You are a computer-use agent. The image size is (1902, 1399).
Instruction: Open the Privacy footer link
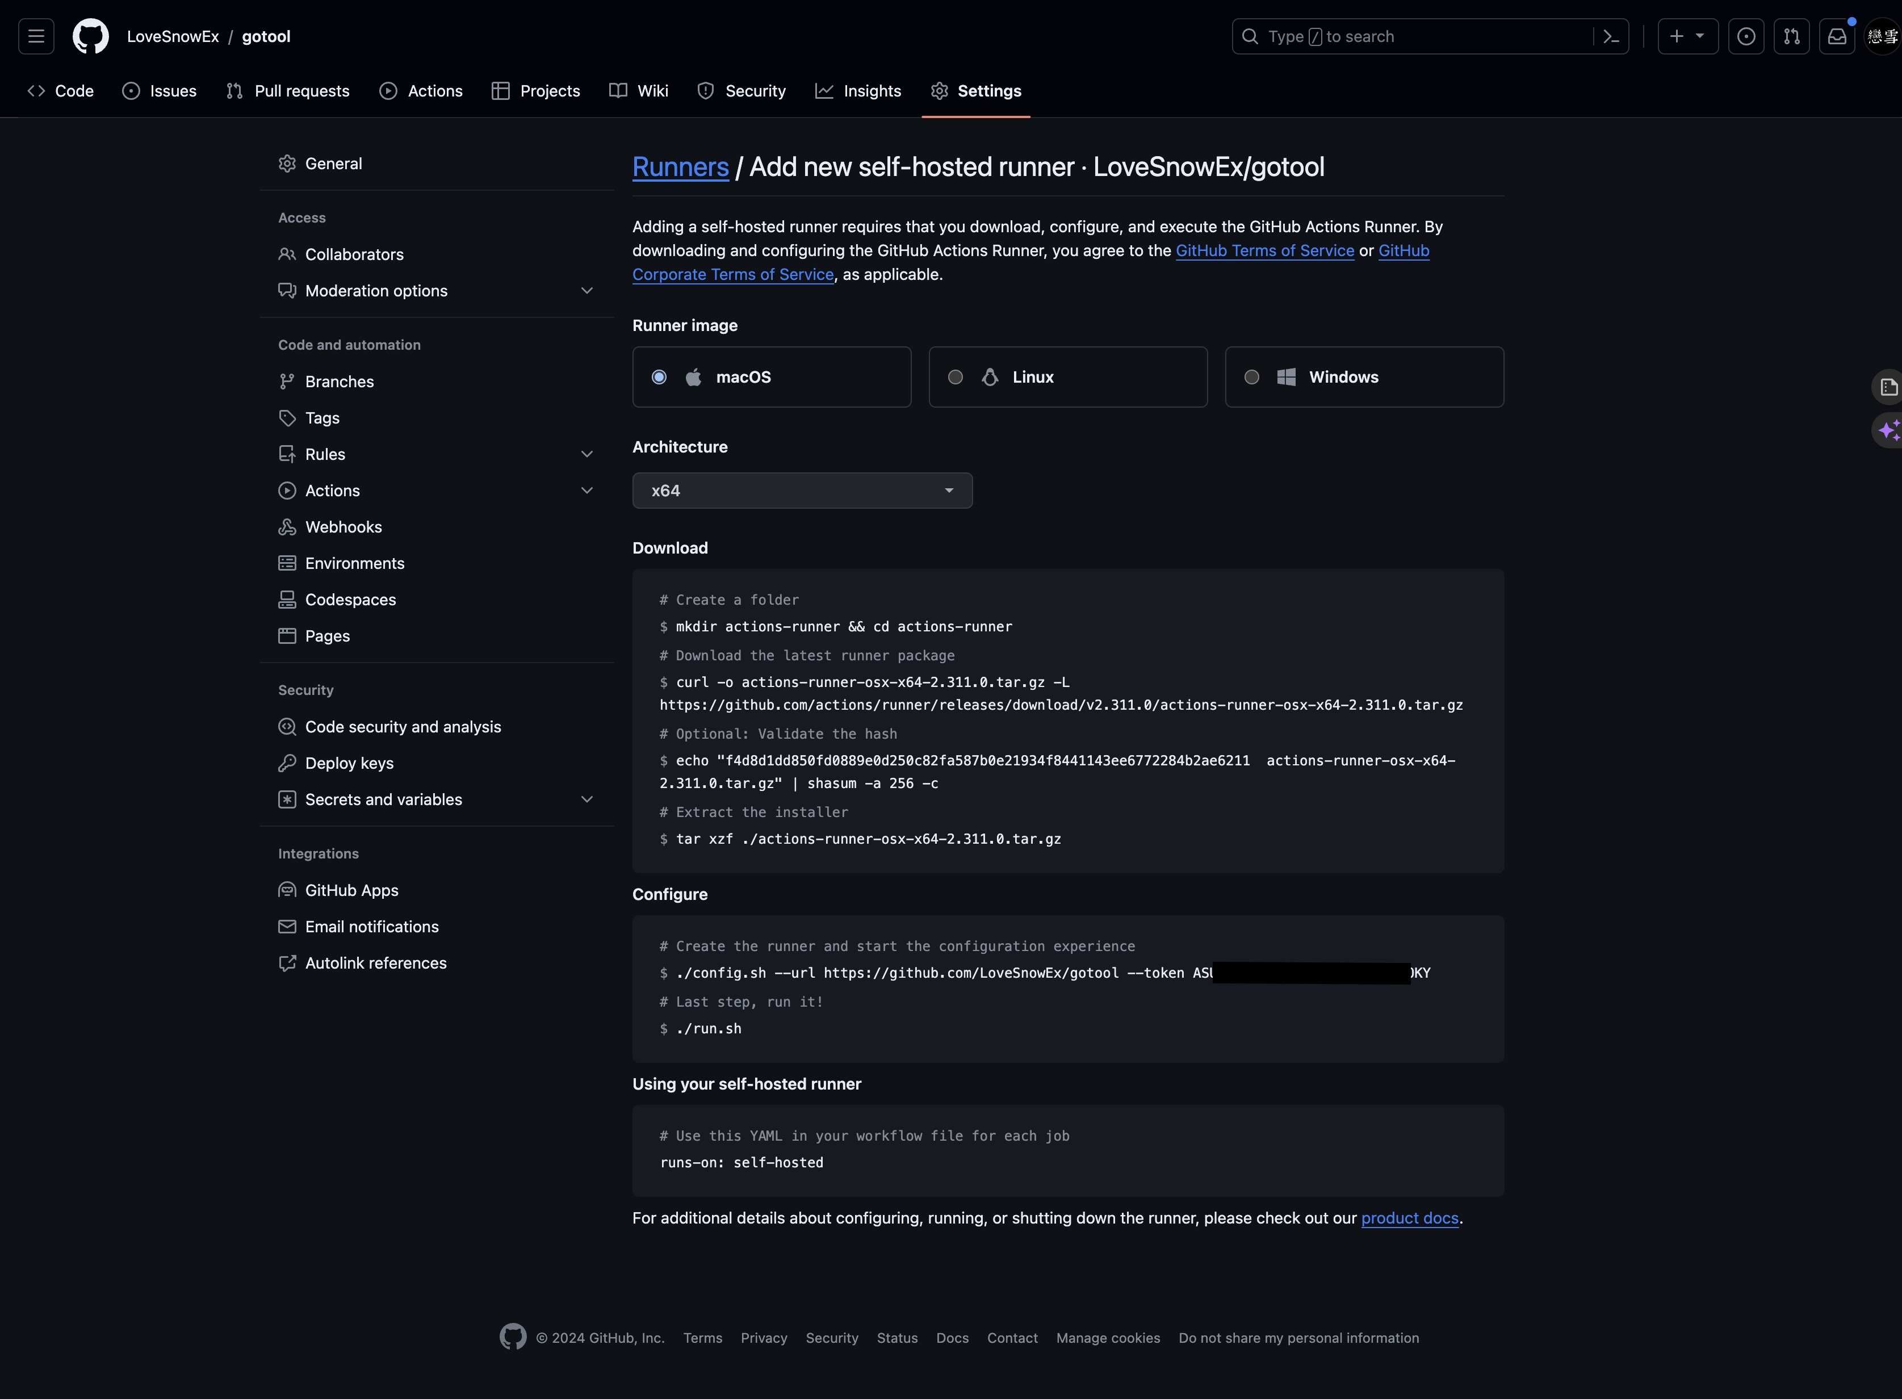click(764, 1338)
